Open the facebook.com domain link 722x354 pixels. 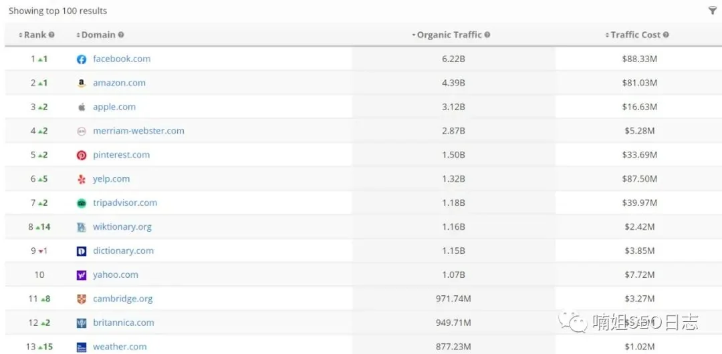coord(122,59)
